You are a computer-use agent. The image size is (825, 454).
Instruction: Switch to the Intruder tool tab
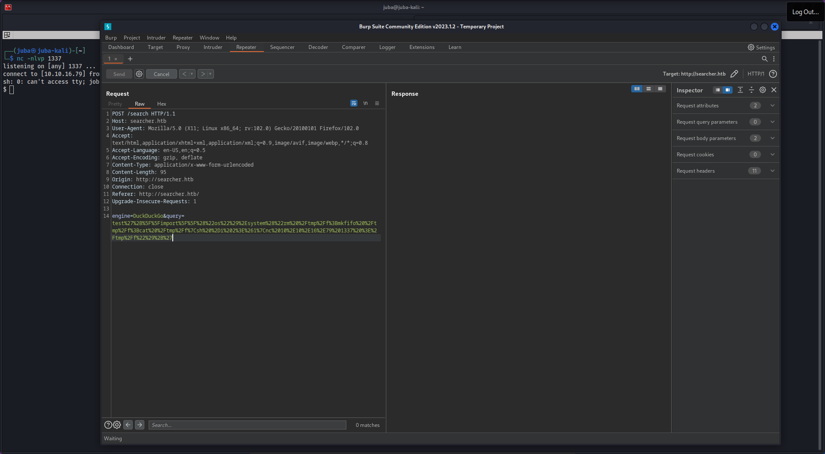coord(213,47)
